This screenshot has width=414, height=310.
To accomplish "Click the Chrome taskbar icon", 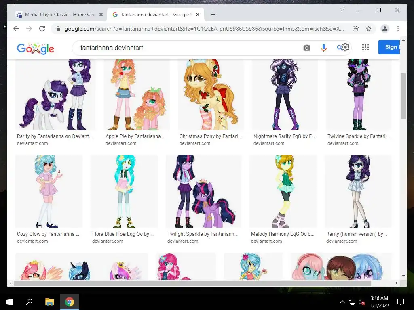I will pyautogui.click(x=70, y=302).
